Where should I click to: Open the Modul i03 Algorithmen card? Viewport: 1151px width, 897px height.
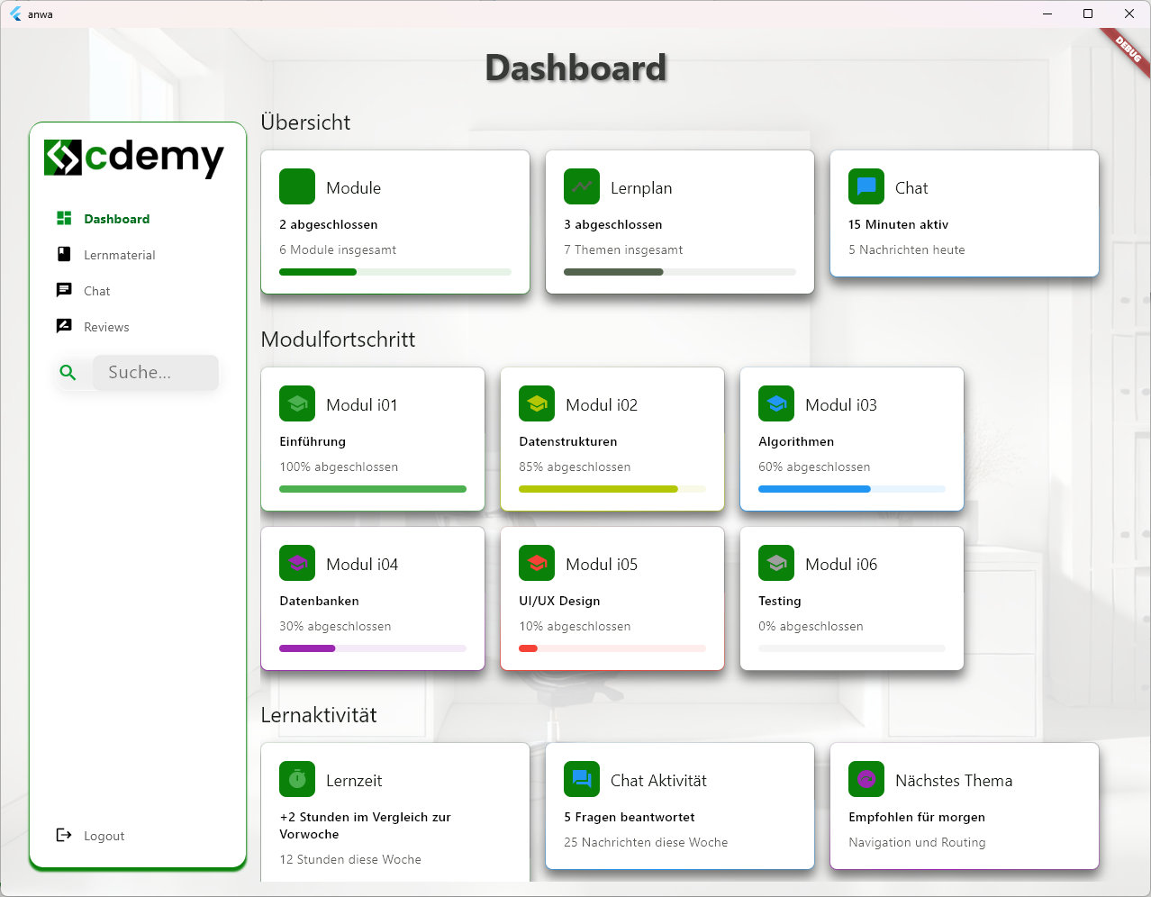pyautogui.click(x=851, y=439)
